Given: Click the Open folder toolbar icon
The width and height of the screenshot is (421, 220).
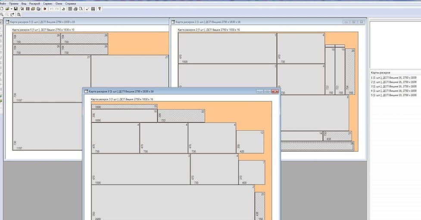Looking at the screenshot, I should (x=7, y=9).
